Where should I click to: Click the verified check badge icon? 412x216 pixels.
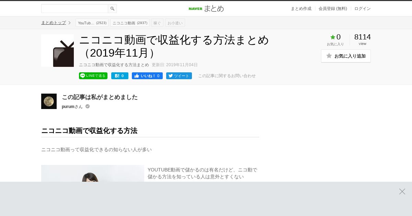coord(88,106)
